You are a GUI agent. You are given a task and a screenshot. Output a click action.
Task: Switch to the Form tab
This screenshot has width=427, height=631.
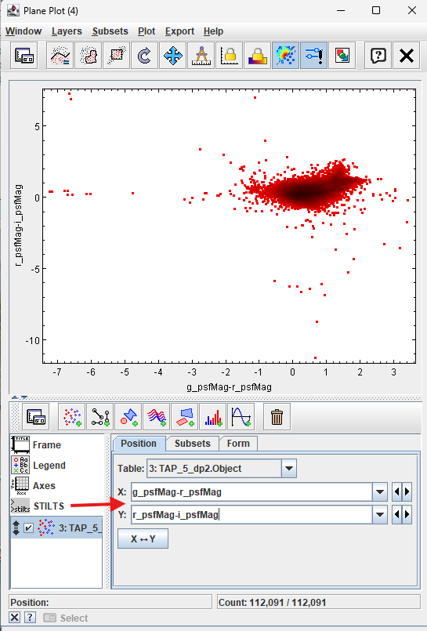238,444
